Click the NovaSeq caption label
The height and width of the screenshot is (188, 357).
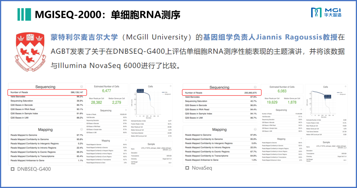click(202, 168)
